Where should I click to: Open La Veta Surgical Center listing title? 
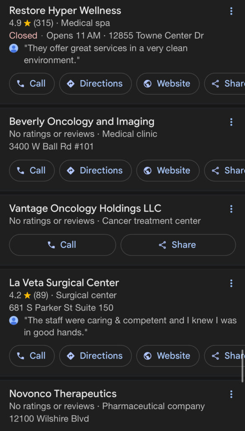pos(64,282)
